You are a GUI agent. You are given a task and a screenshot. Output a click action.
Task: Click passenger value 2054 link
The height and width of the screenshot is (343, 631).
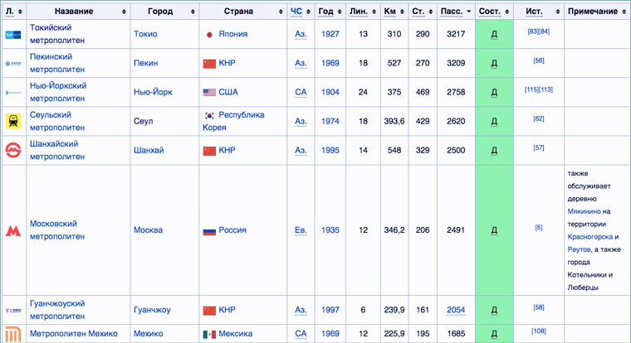coord(456,310)
